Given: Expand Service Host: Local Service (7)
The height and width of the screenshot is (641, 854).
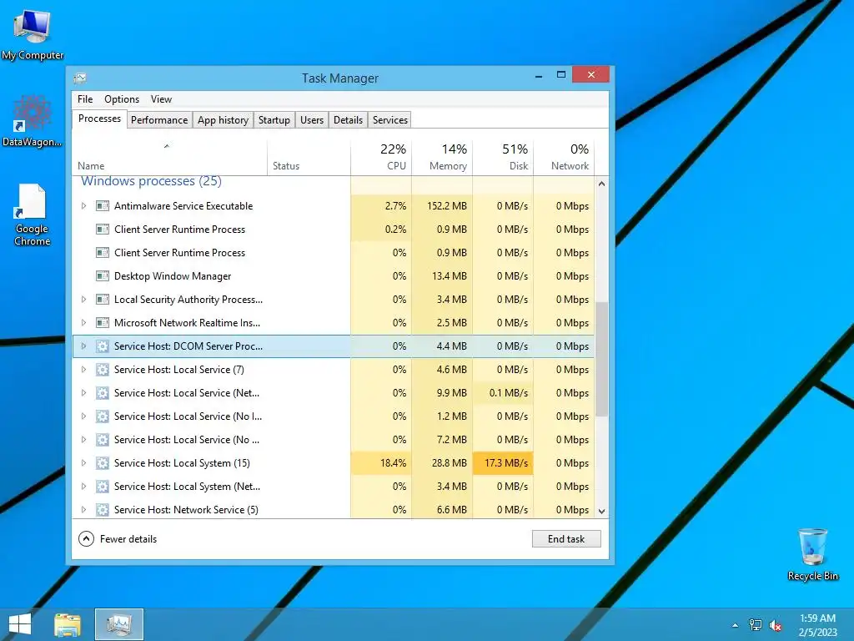Looking at the screenshot, I should tap(84, 370).
